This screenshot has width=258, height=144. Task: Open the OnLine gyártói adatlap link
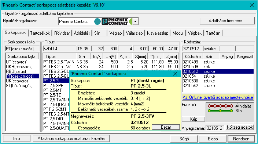(218, 97)
